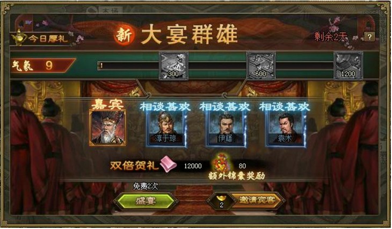Click the red 新 badge icon
Screen dimensions: 392x229
pyautogui.click(x=124, y=35)
